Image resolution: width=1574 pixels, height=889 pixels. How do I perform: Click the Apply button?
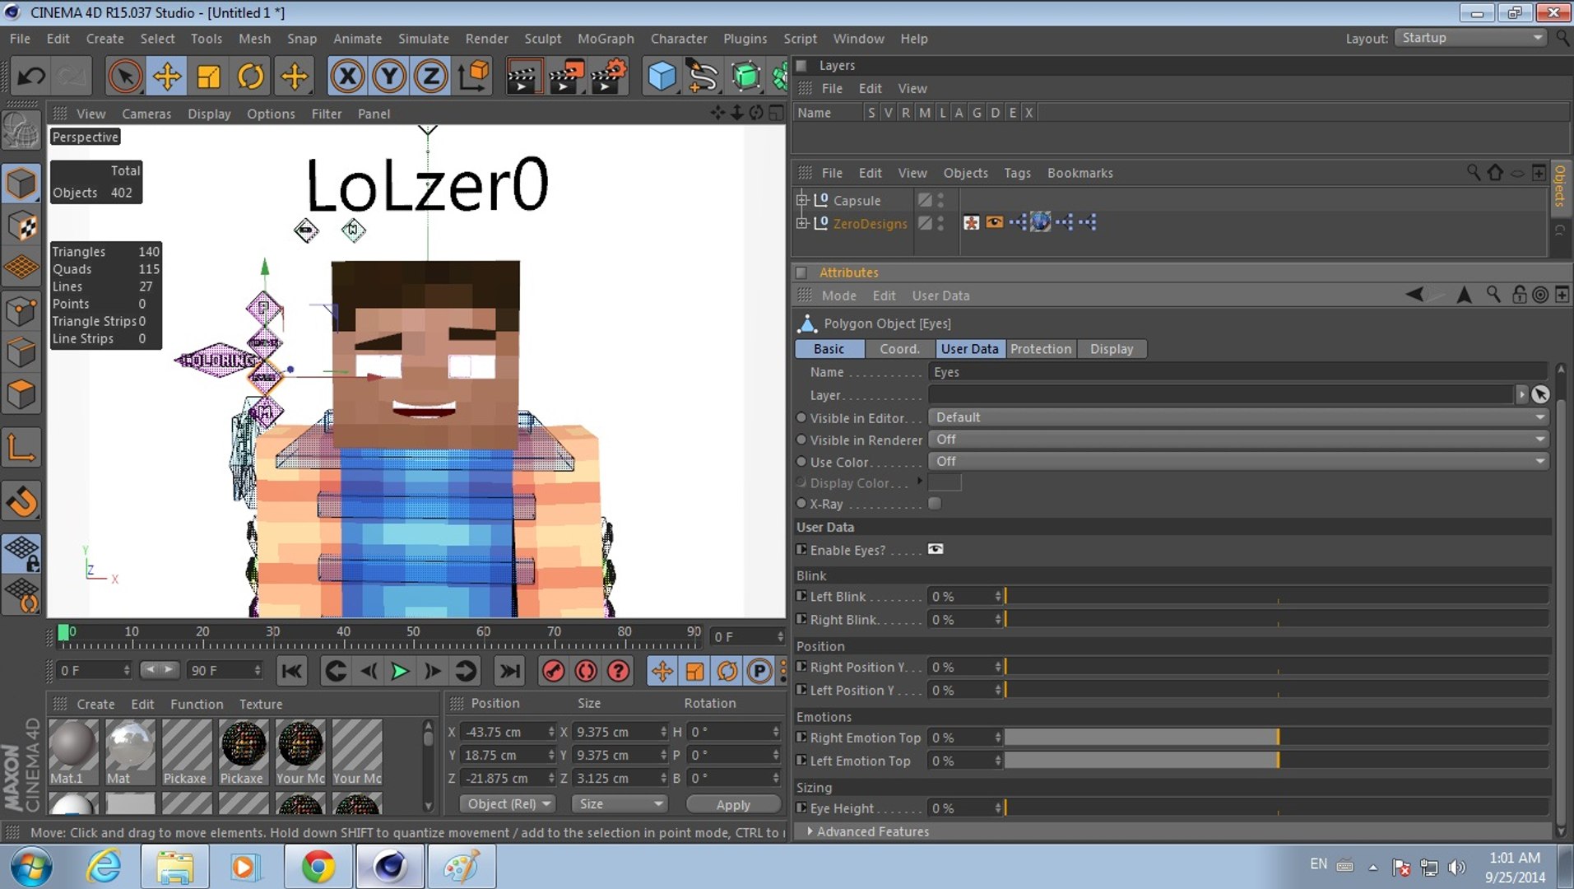733,805
